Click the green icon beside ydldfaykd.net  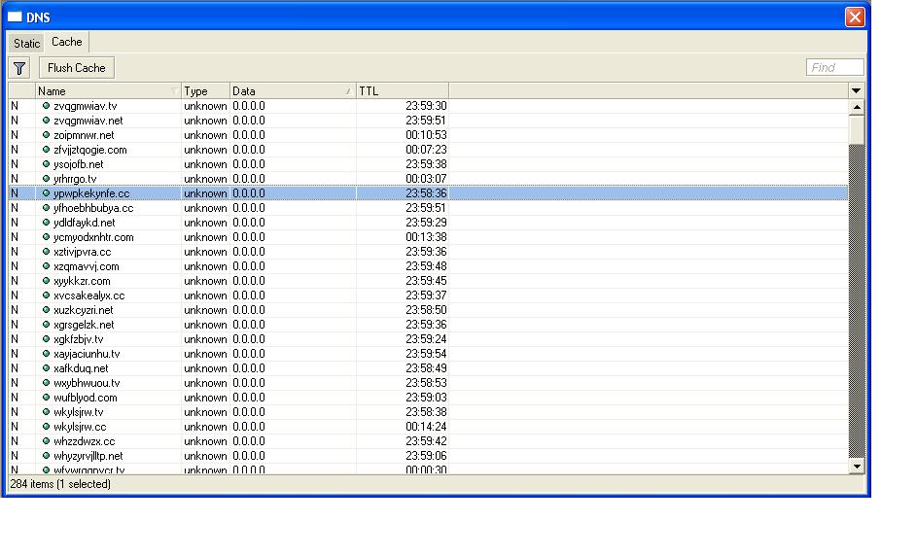pyautogui.click(x=46, y=223)
